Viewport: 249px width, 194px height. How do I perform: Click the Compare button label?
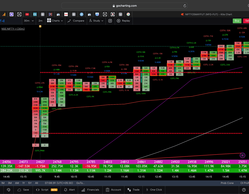point(78,21)
